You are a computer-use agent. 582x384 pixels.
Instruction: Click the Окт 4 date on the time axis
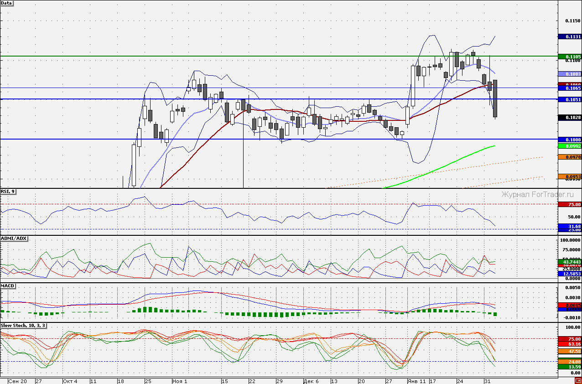point(70,381)
